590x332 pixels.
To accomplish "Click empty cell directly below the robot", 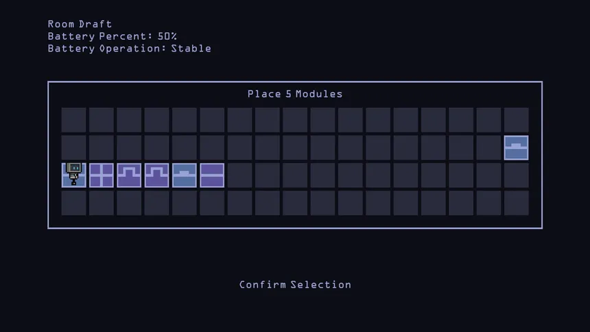I will coord(73,203).
